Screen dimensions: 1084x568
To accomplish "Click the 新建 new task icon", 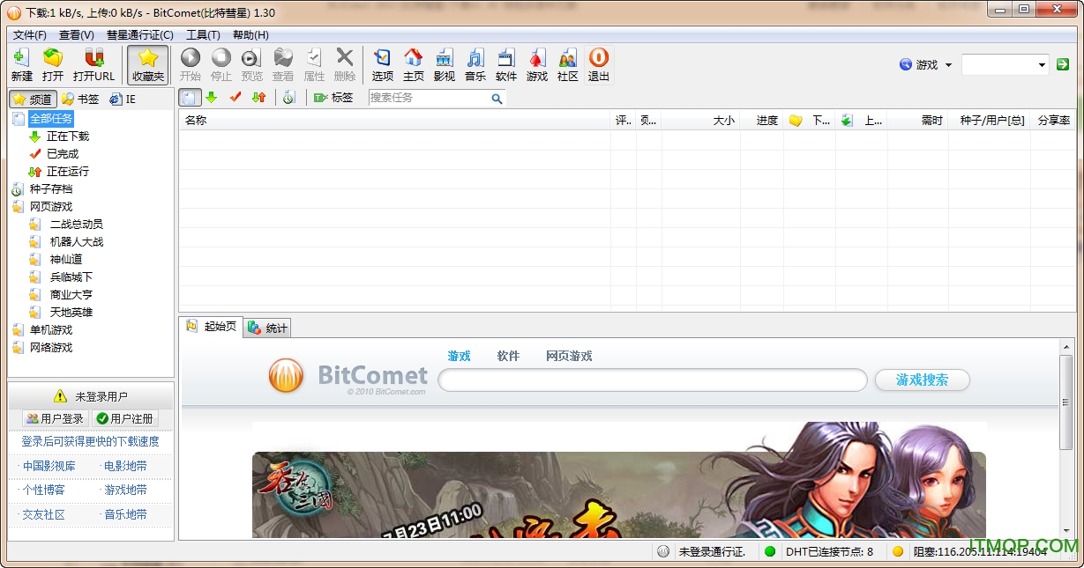I will click(x=21, y=65).
